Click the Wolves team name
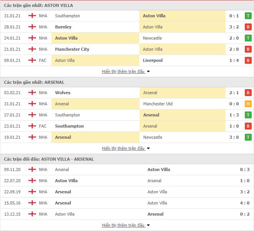 (x=63, y=93)
